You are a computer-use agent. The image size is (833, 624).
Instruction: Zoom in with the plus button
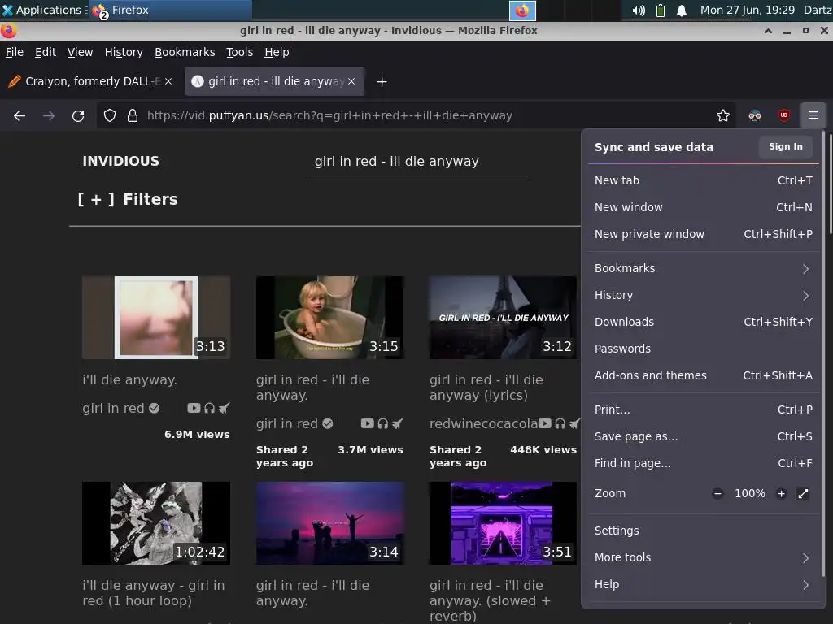click(781, 493)
